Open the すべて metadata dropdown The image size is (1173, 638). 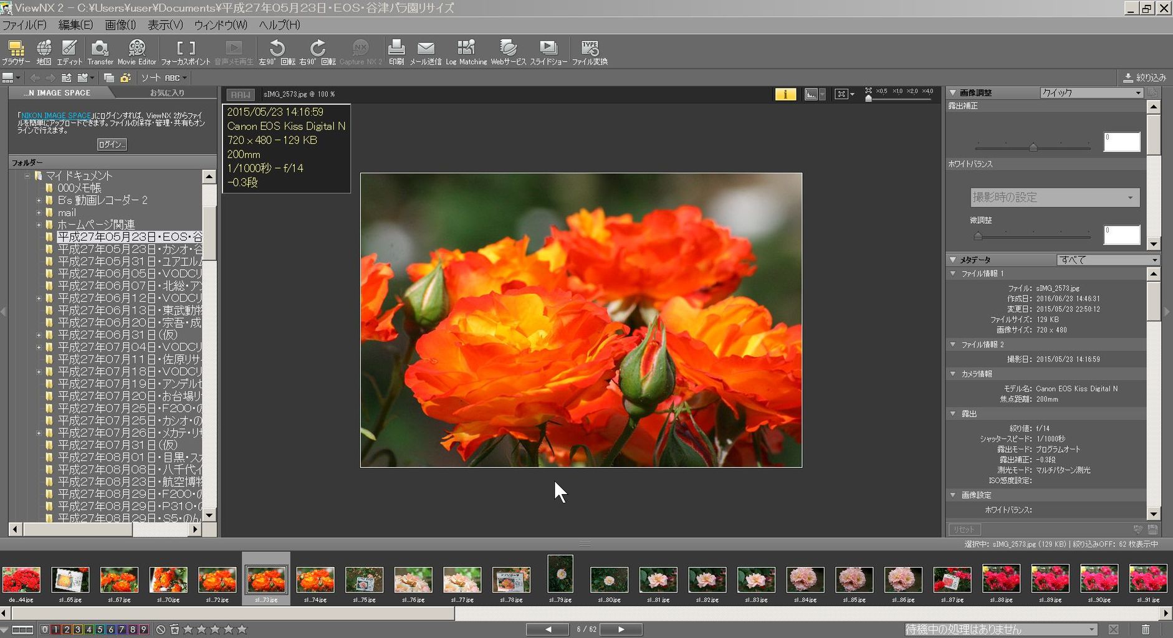pos(1108,260)
